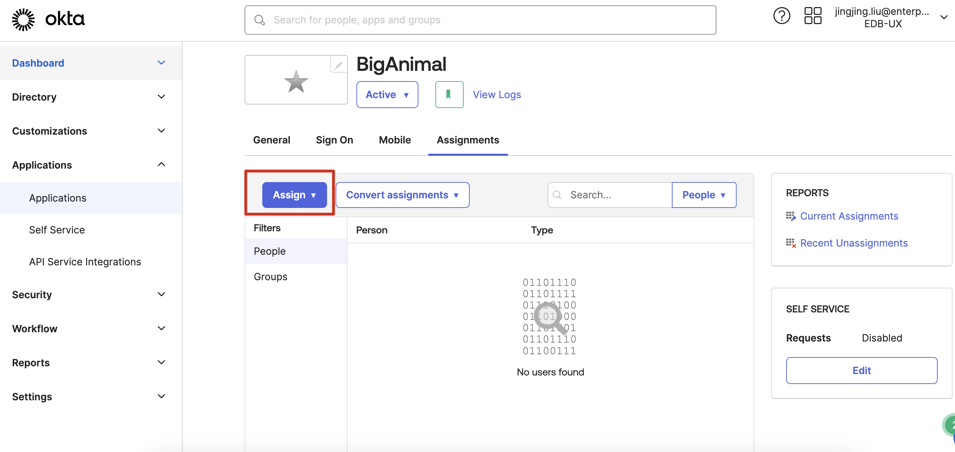Image resolution: width=955 pixels, height=452 pixels.
Task: Click the pencil edit logo icon
Action: (x=338, y=65)
